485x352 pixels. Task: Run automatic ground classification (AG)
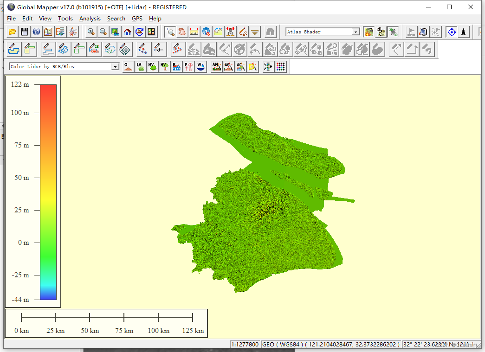229,66
